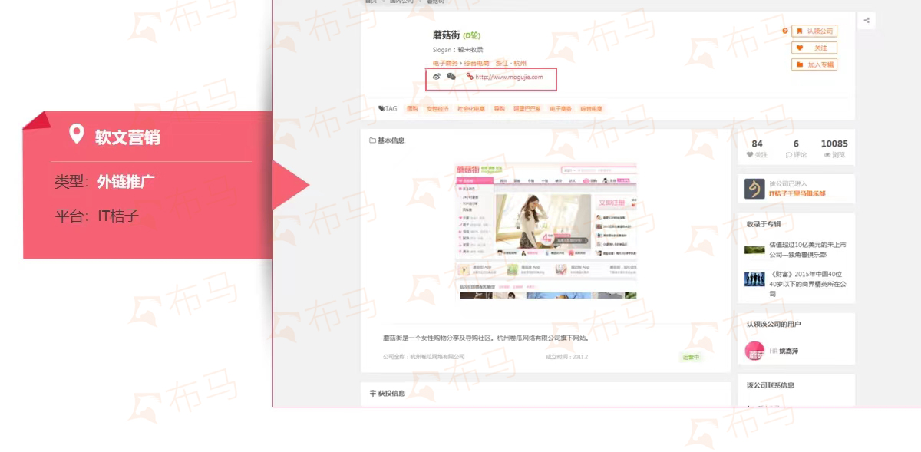This screenshot has height=452, width=921.
Task: Click the WeChat icon beside Weibo
Action: click(x=451, y=77)
